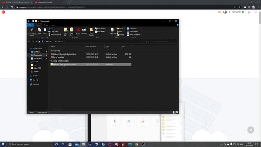Click the Paste ribbon icon
The height and width of the screenshot is (147, 261).
coord(45,31)
